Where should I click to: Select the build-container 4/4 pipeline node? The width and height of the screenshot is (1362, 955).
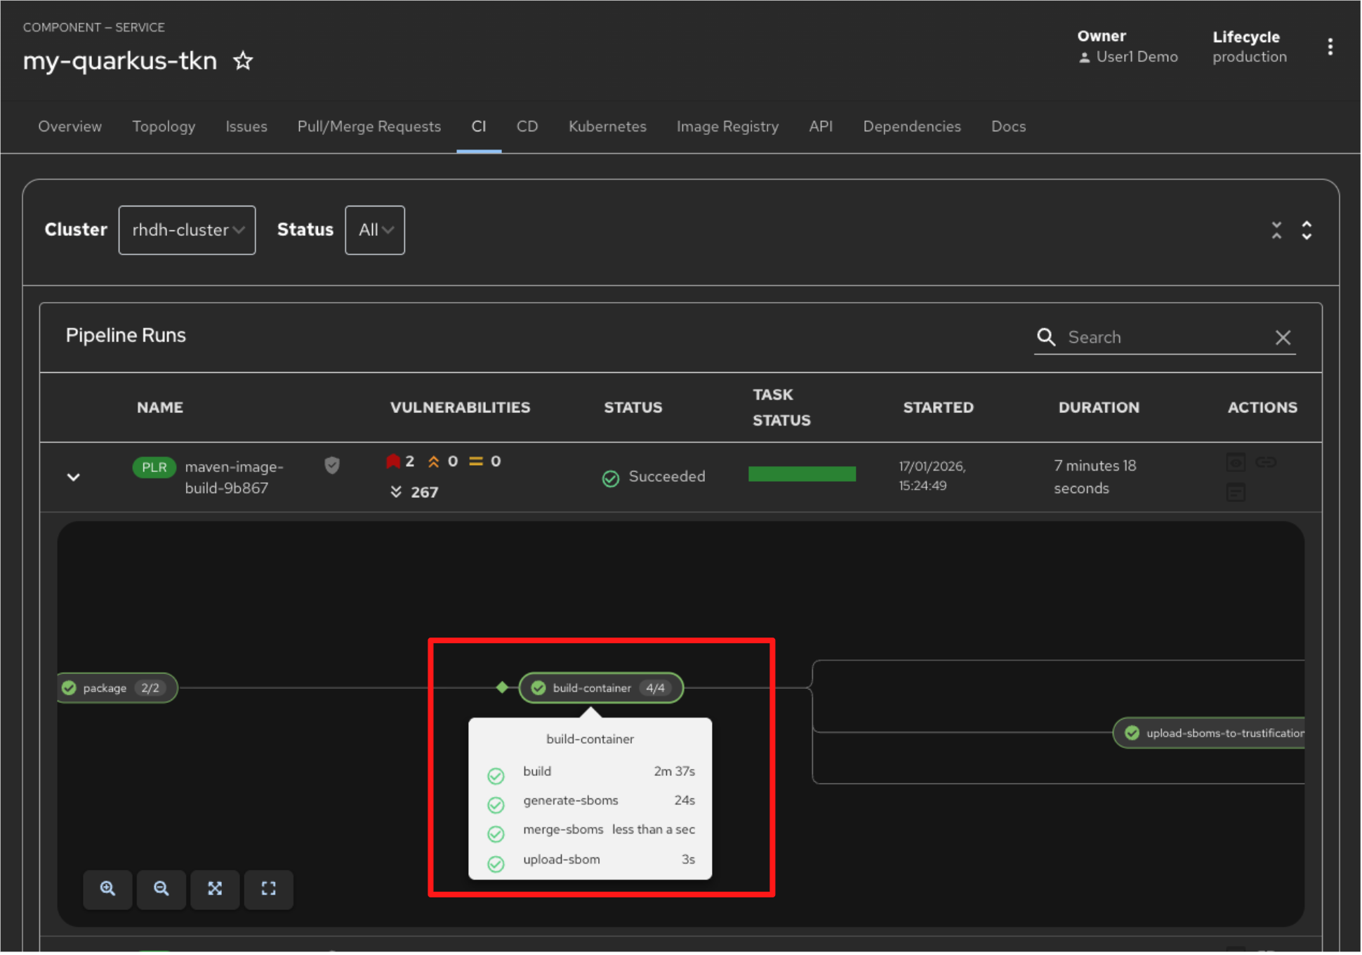600,688
